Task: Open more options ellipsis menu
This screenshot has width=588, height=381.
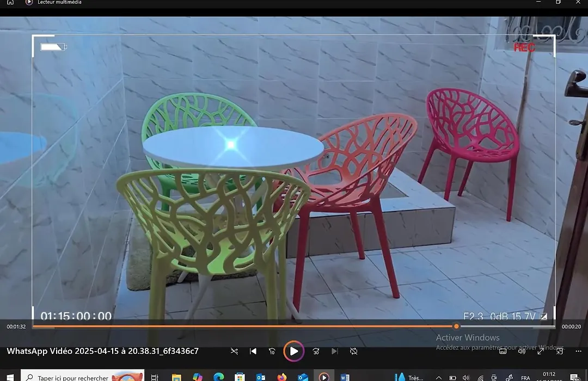Action: click(578, 352)
